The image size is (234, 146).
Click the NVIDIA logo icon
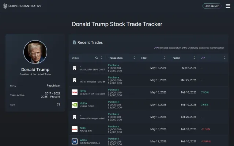coord(75,105)
